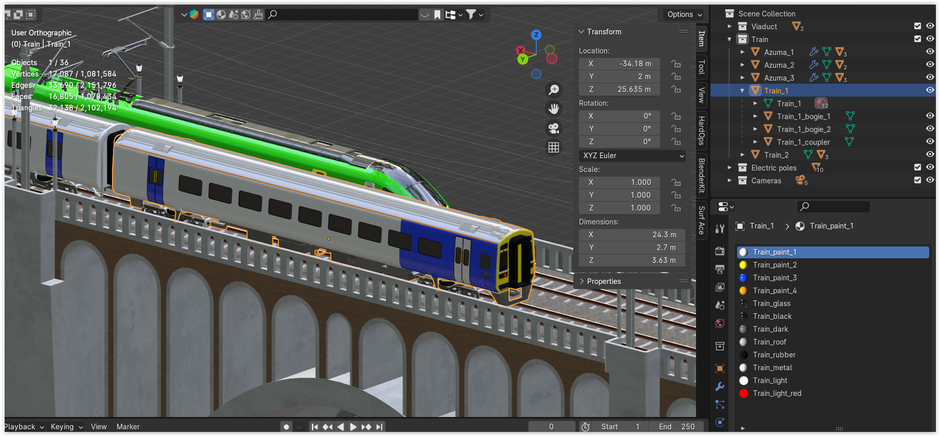Uncheck Train collection checkbox
The image size is (940, 436).
(917, 39)
